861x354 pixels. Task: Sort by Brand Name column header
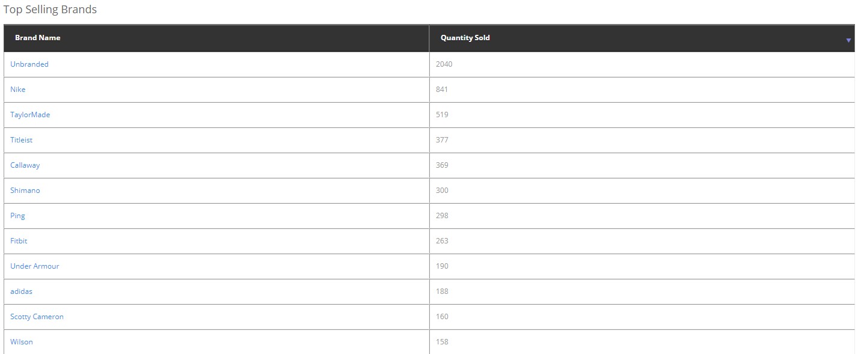pyautogui.click(x=38, y=38)
